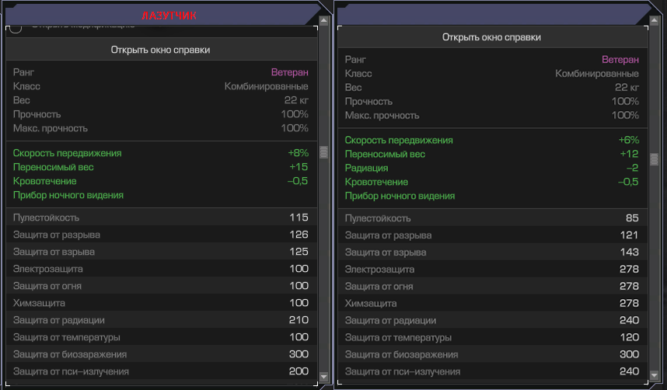Click the Химзащита value 100
The image size is (667, 390).
(x=299, y=302)
